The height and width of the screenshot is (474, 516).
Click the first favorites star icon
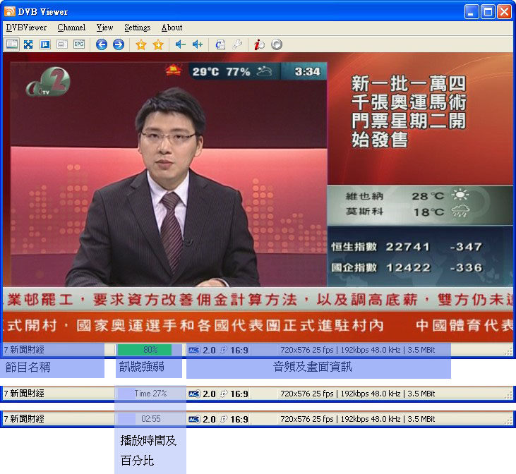[x=141, y=44]
